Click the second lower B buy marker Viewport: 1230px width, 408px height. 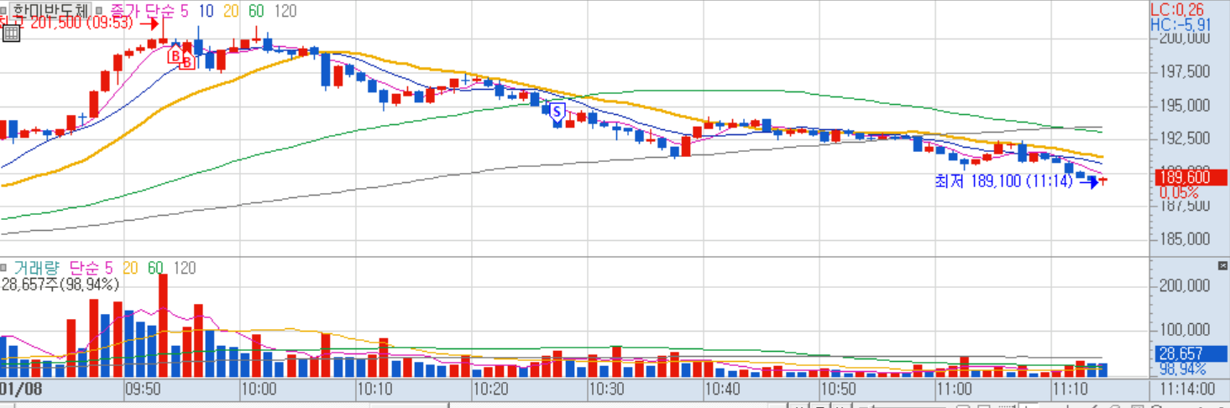pyautogui.click(x=187, y=61)
